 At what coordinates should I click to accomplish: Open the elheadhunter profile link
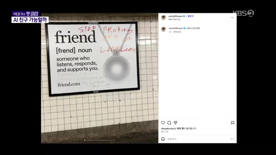tap(168, 128)
